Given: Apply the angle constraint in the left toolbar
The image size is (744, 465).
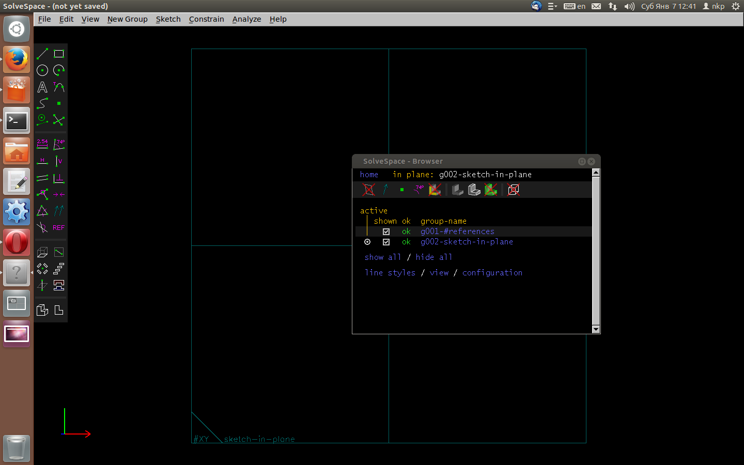Looking at the screenshot, I should (59, 145).
